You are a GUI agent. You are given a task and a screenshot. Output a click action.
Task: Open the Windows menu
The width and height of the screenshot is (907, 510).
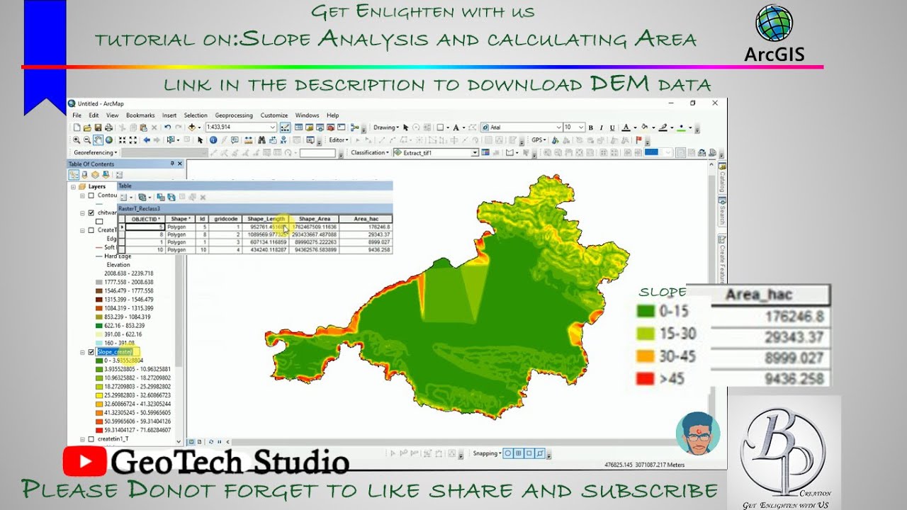click(307, 115)
